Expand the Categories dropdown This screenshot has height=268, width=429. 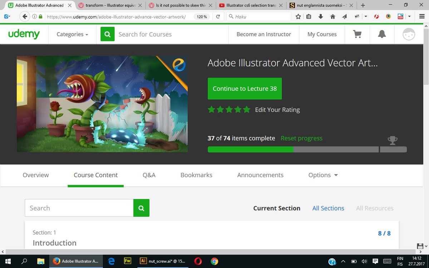[72, 34]
